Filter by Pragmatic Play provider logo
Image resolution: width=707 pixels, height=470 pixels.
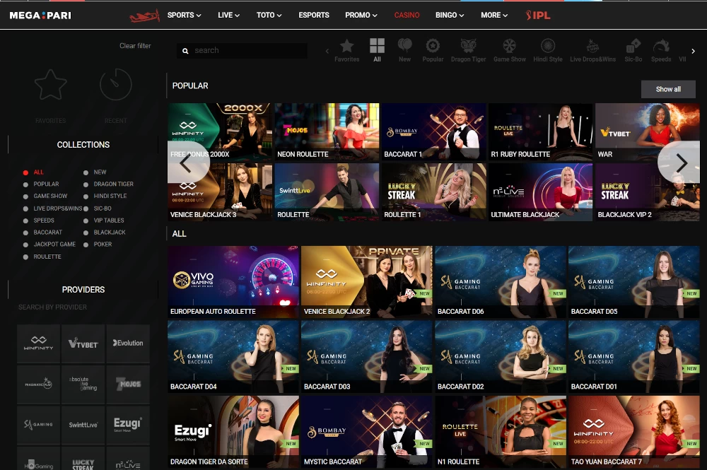(38, 384)
